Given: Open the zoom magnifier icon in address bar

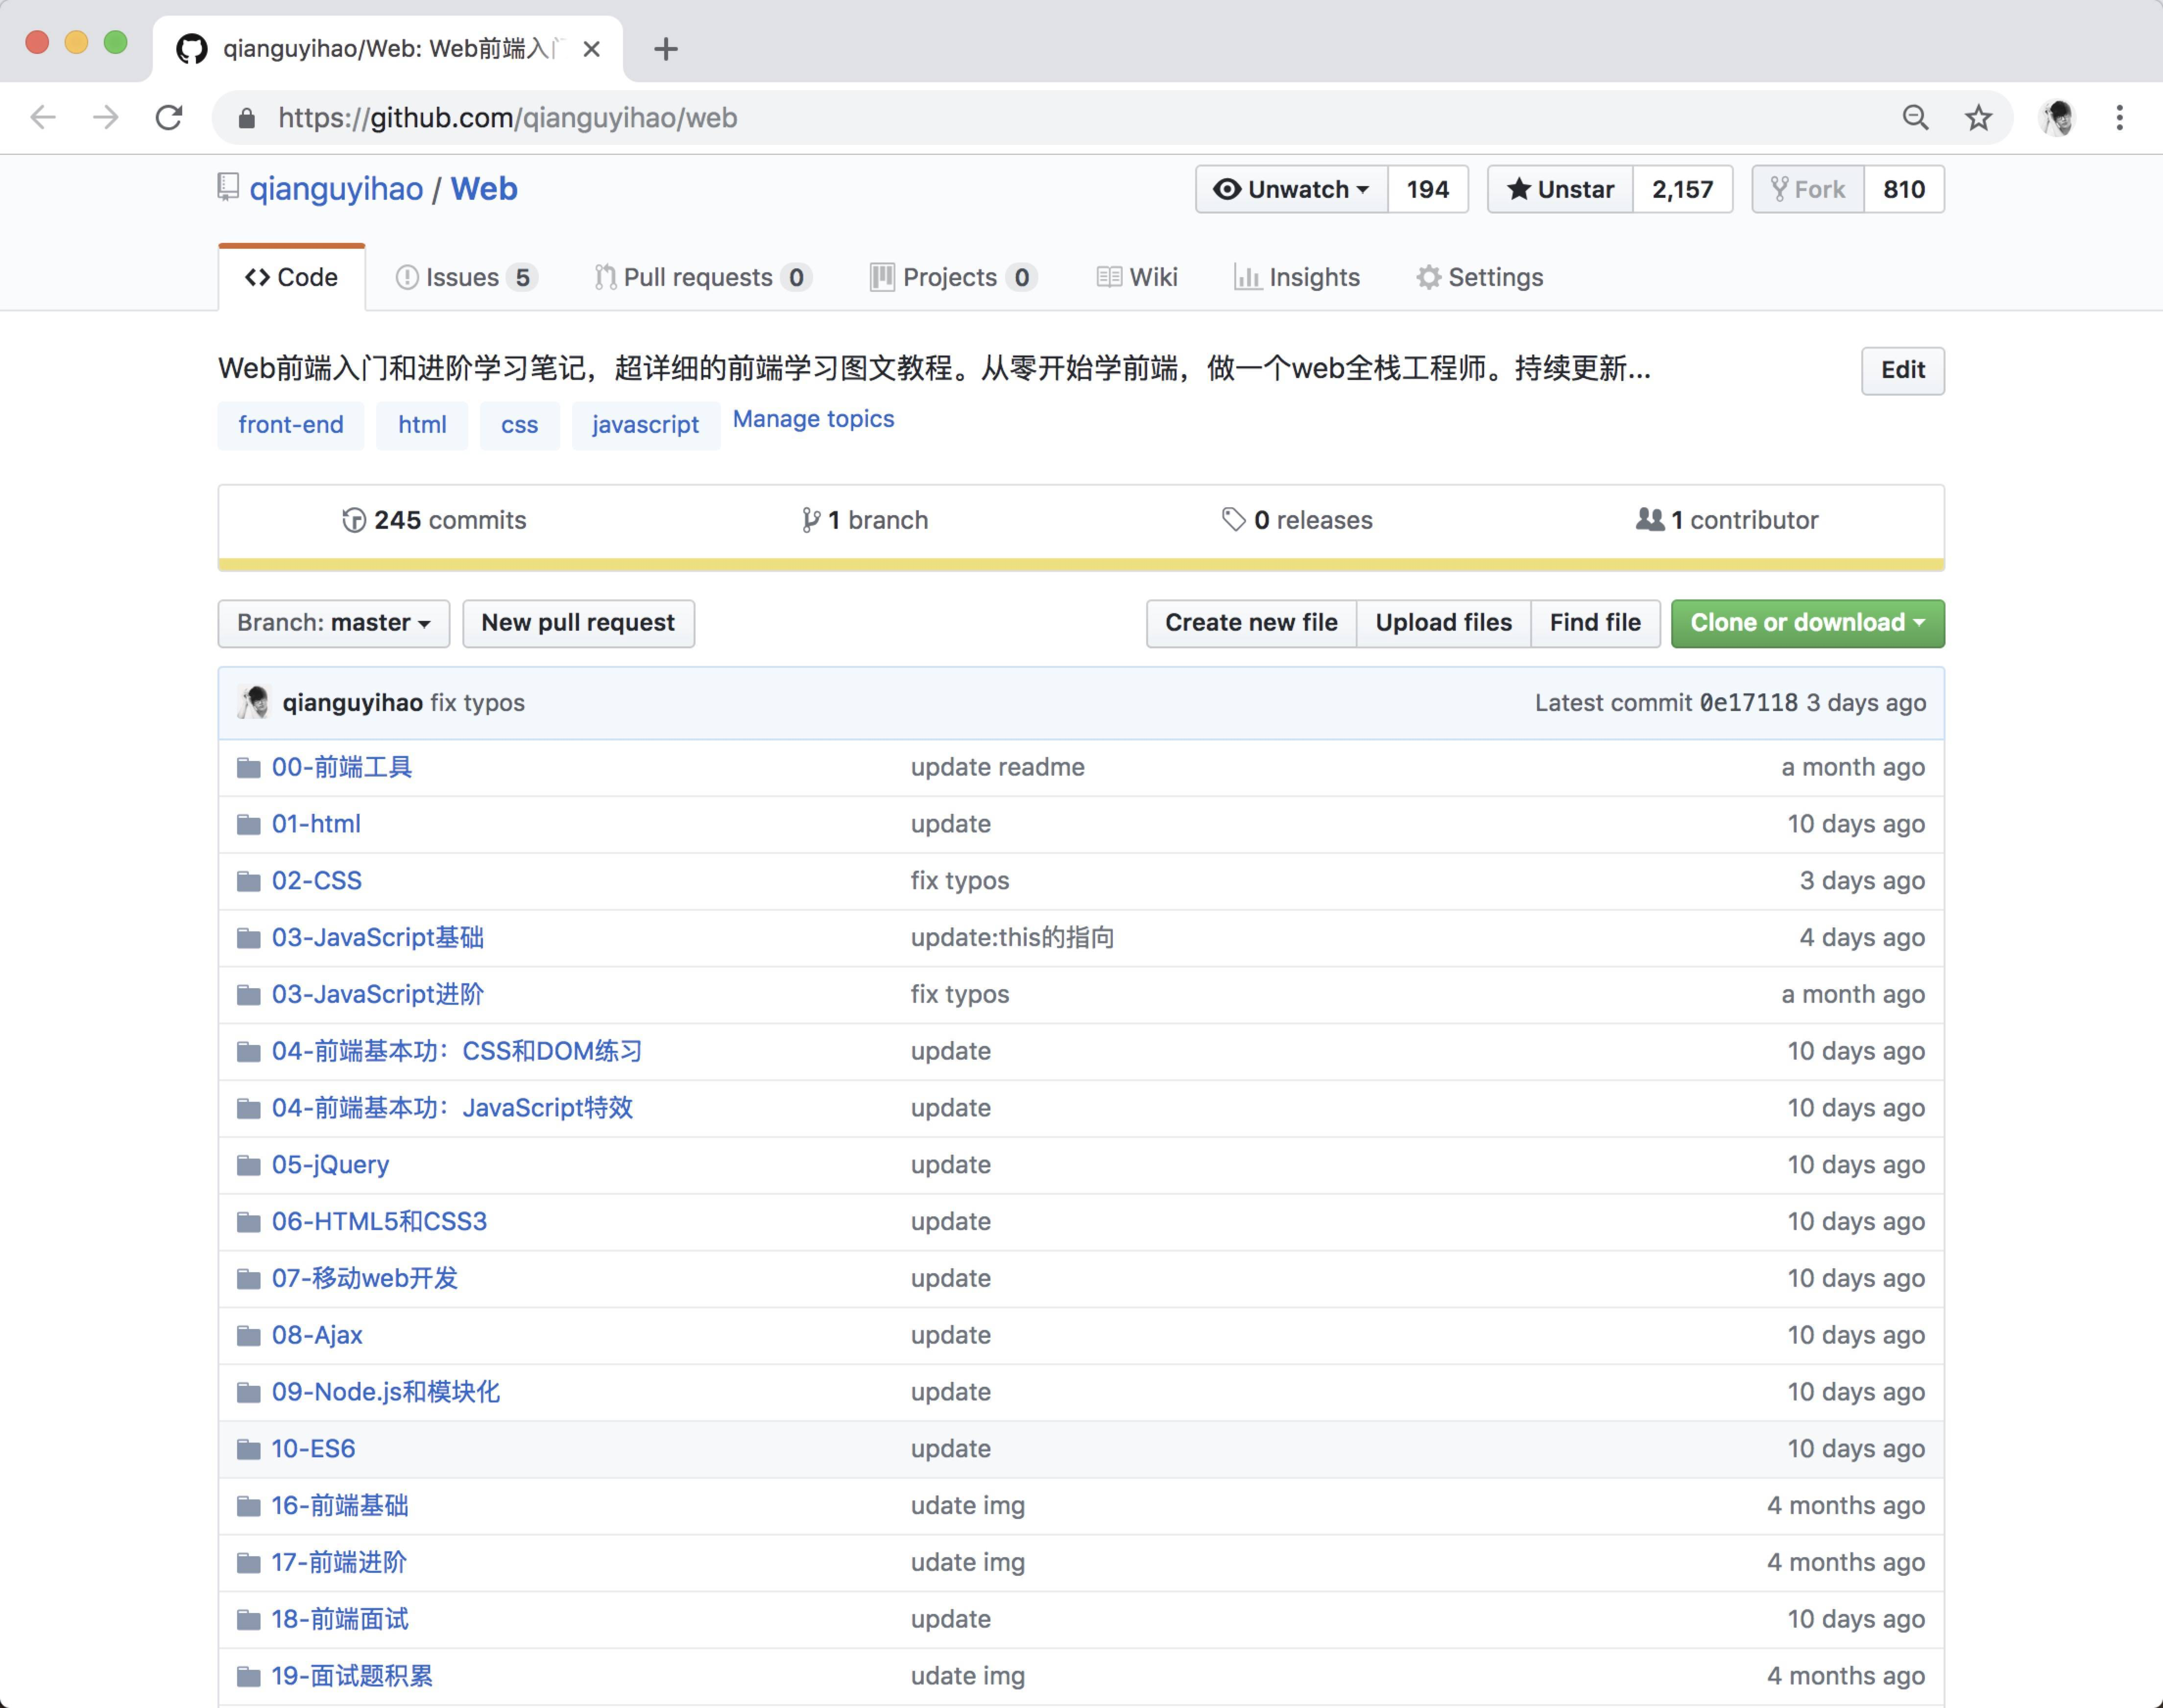Looking at the screenshot, I should tap(1915, 117).
